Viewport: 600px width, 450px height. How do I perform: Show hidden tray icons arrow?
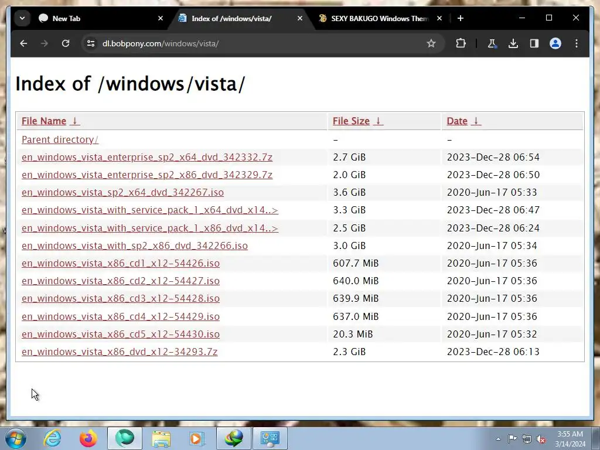[x=498, y=439]
